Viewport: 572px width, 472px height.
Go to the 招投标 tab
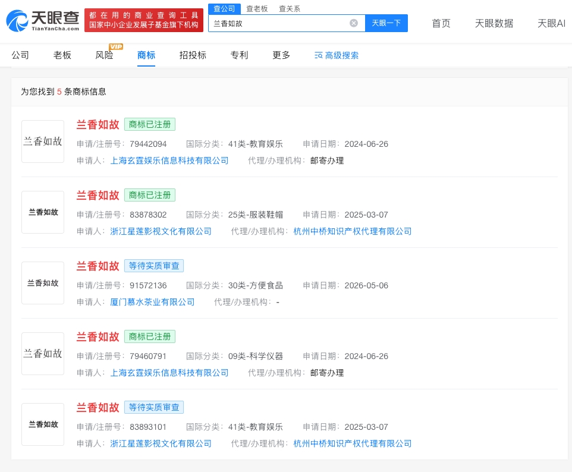(193, 55)
